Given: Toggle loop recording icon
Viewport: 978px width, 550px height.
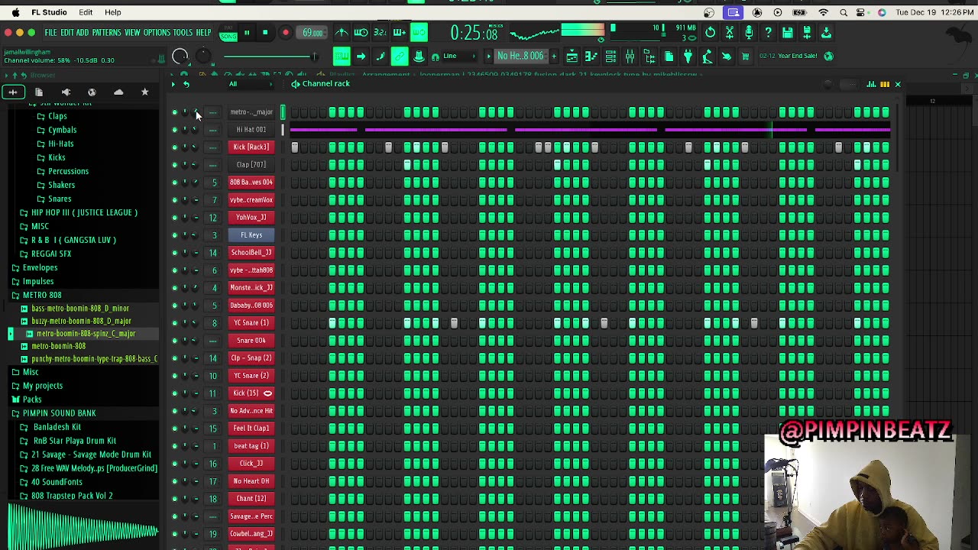Looking at the screenshot, I should click(419, 32).
